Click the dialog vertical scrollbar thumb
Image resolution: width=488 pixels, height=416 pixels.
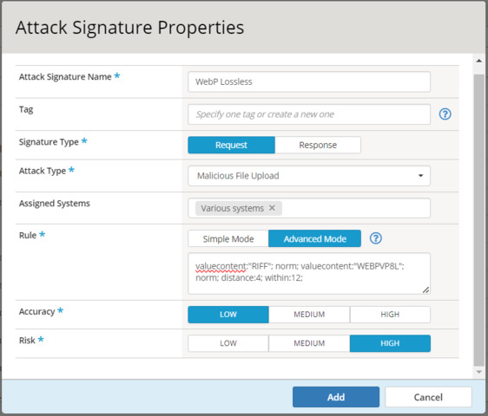click(479, 220)
